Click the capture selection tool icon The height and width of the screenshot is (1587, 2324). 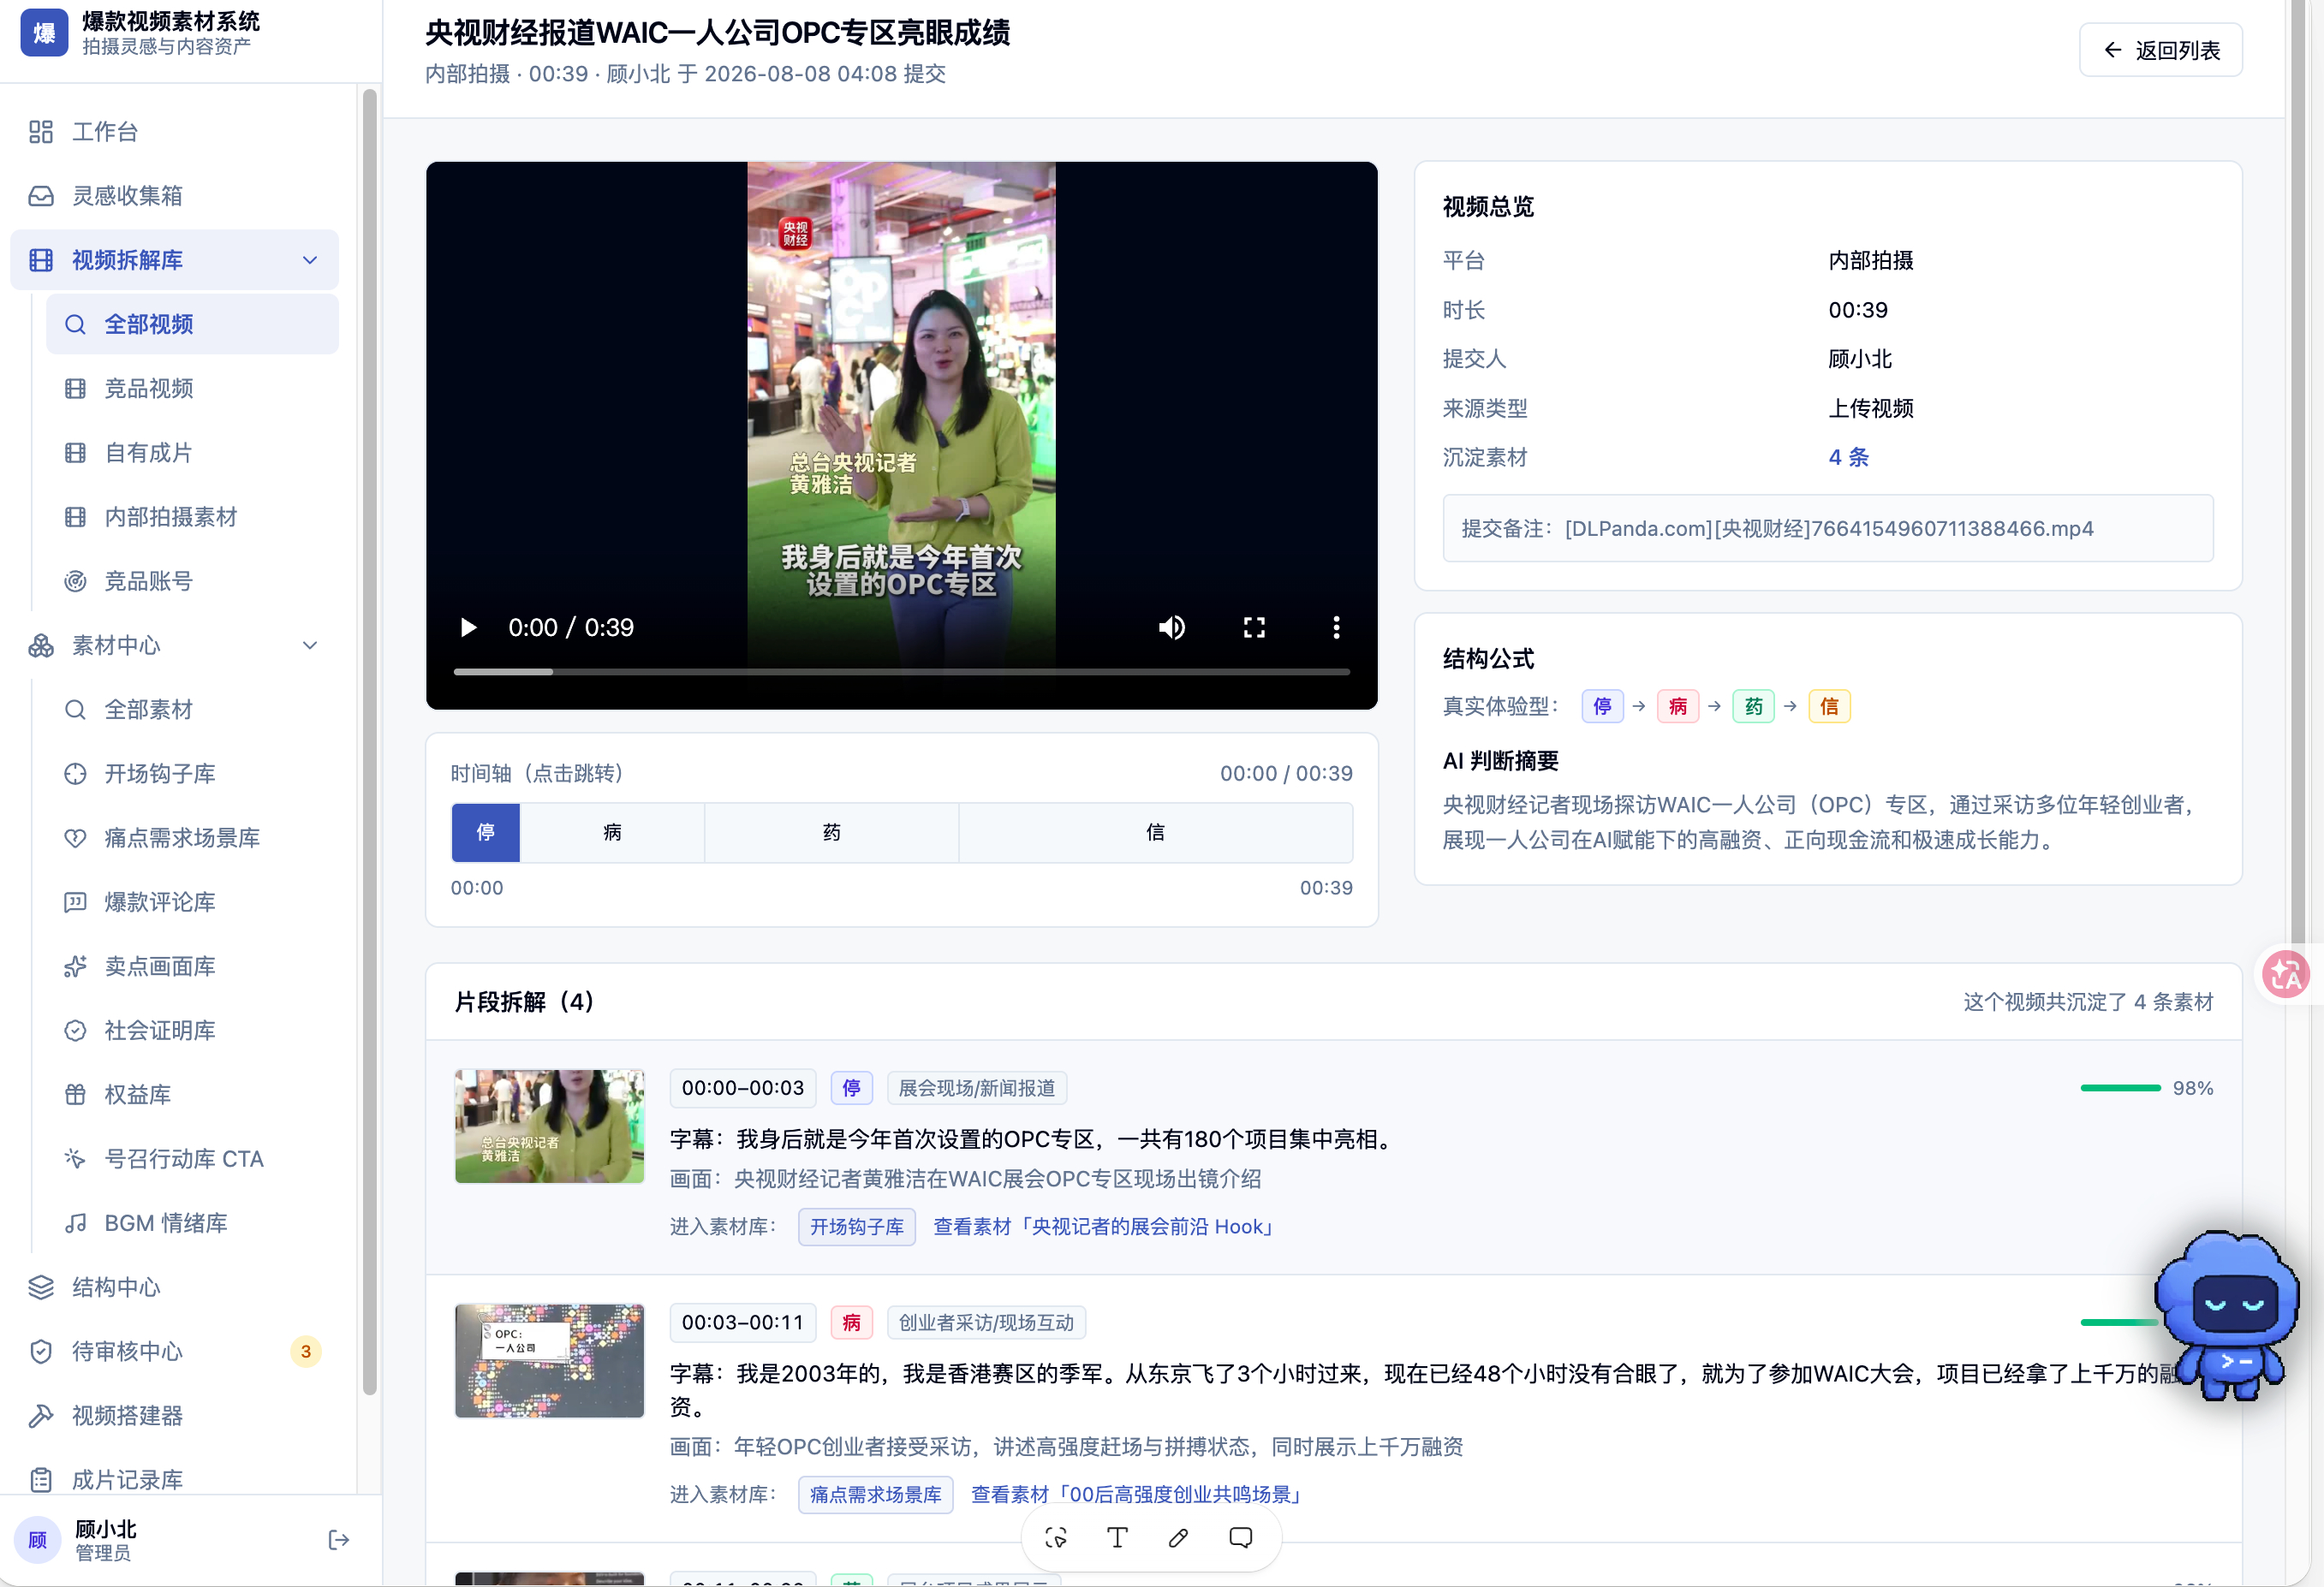(x=1056, y=1538)
